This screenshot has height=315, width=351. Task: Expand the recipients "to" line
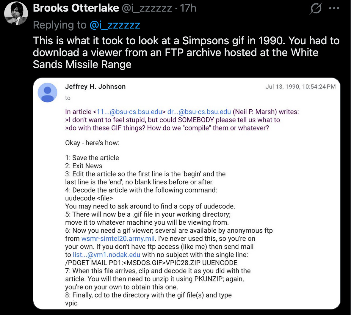68,98
